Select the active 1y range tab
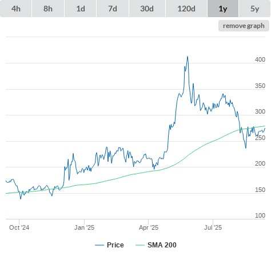The height and width of the screenshot is (260, 271). (223, 9)
